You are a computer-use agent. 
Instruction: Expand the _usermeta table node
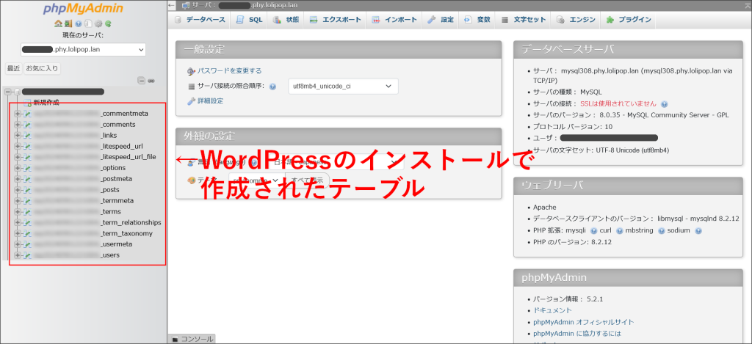(18, 244)
